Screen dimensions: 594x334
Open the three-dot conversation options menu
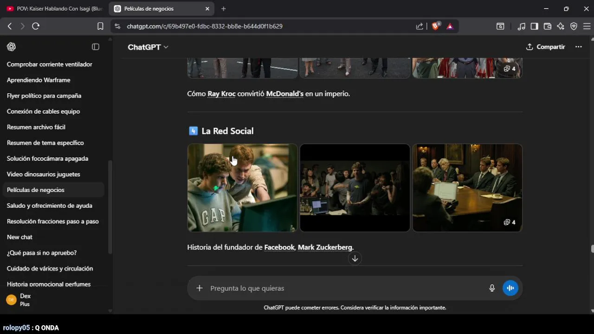pyautogui.click(x=578, y=47)
